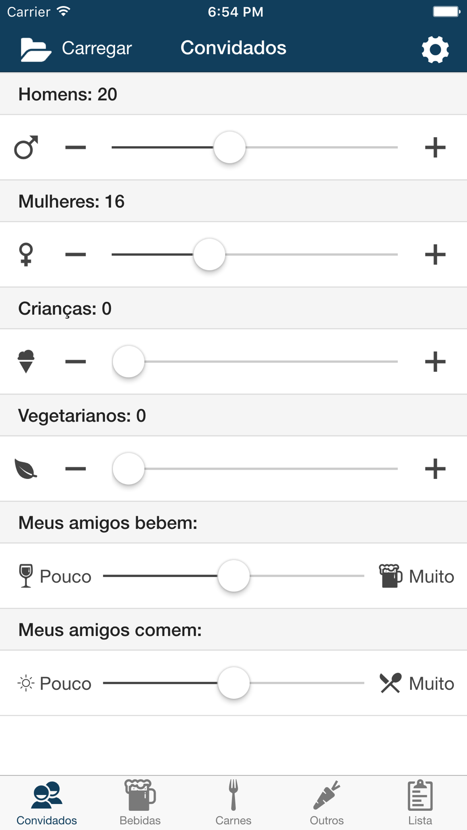Decrease Mulheres count with minus
This screenshot has height=830, width=467.
click(76, 254)
